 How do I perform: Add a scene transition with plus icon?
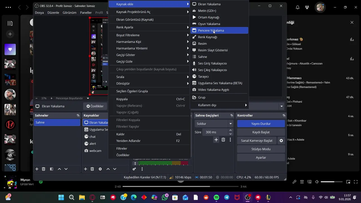click(x=216, y=140)
